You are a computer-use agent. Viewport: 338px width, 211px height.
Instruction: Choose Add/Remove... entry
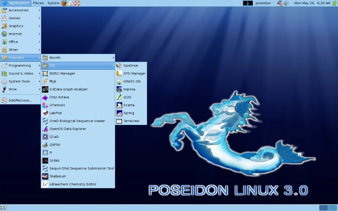[20, 100]
